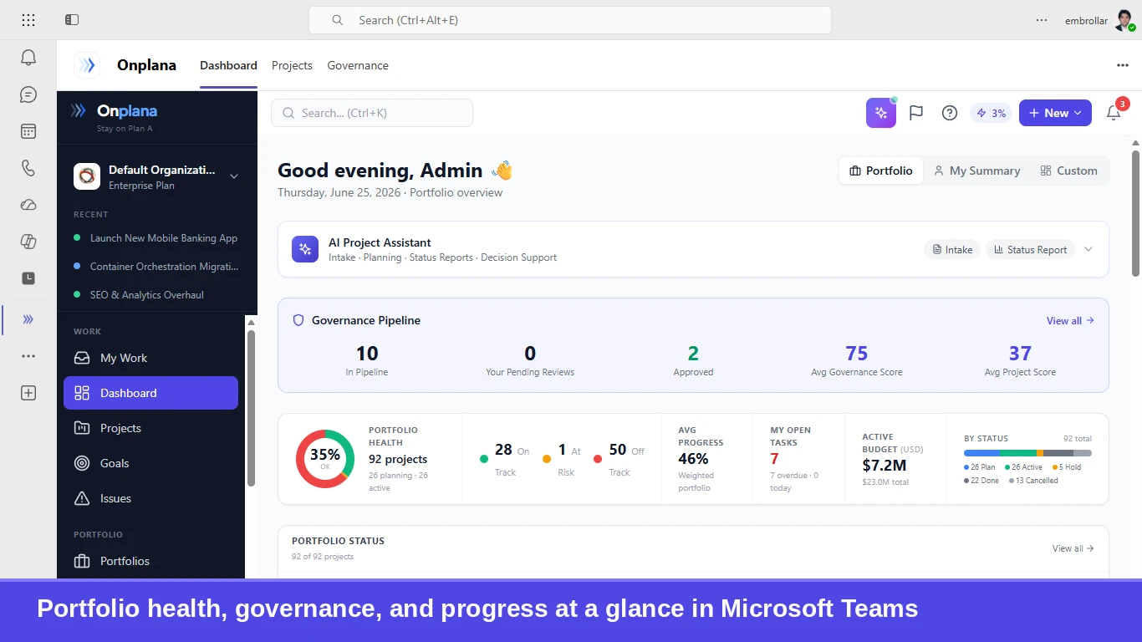Click the Onplana Search (Ctrl+K) field
This screenshot has height=642, width=1142.
click(372, 113)
